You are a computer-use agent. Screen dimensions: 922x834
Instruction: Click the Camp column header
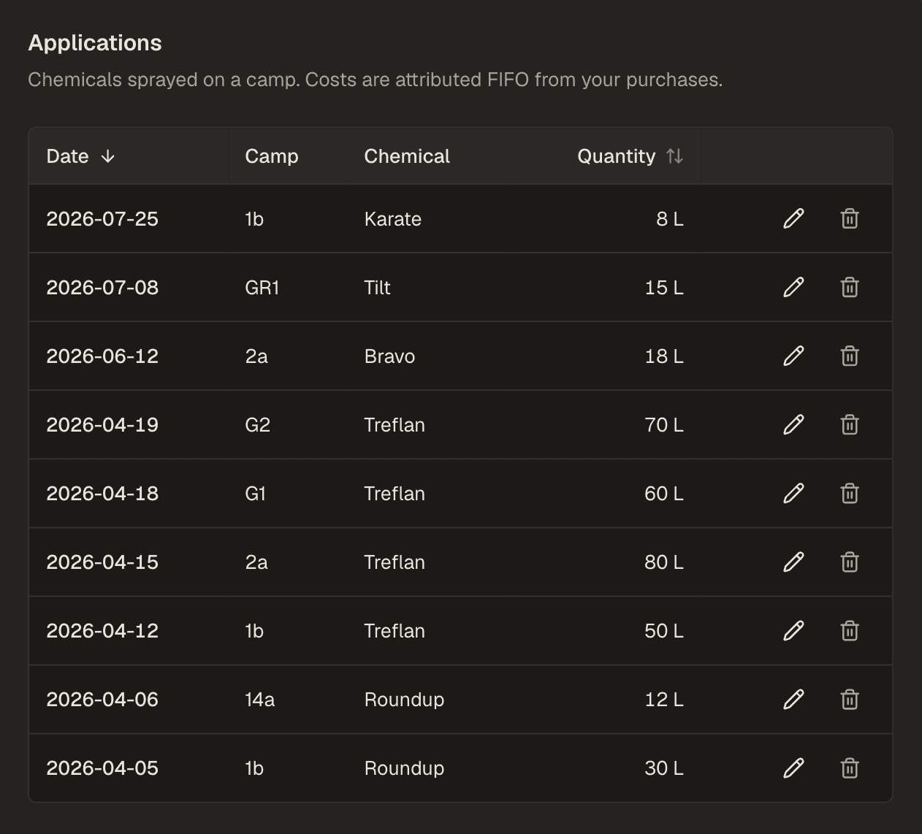click(272, 156)
